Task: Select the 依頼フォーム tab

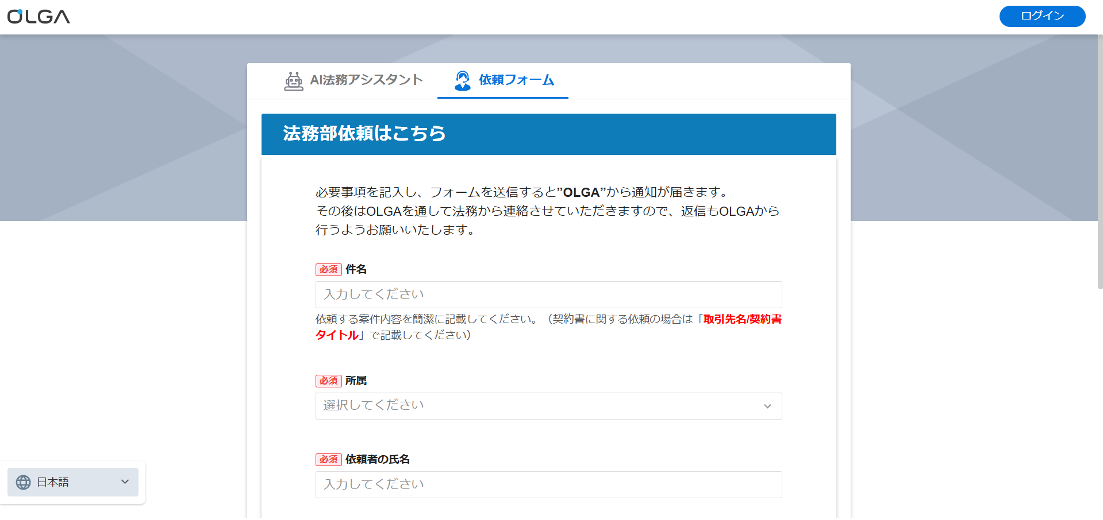Action: 516,80
